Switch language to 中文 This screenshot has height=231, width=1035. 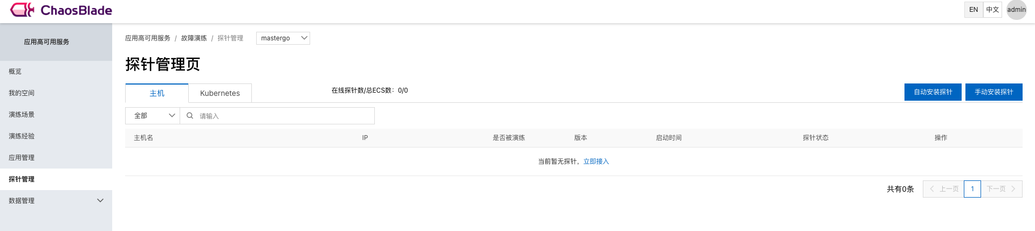coord(992,10)
